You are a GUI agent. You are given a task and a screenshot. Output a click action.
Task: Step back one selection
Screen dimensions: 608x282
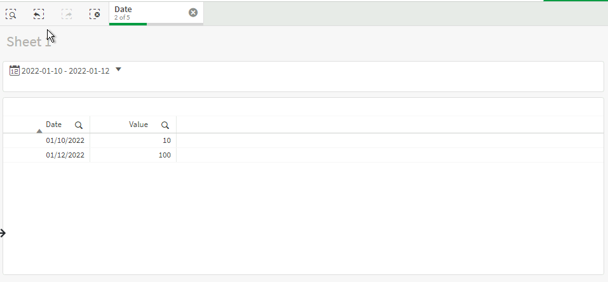coord(38,15)
